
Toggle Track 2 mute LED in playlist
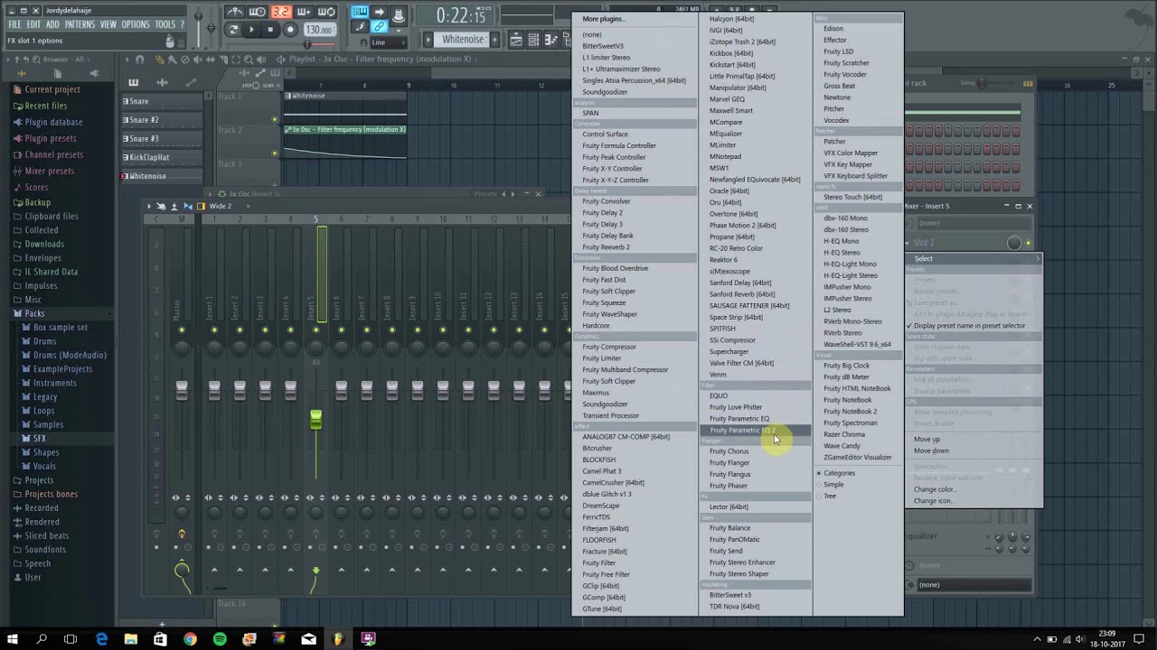point(275,153)
